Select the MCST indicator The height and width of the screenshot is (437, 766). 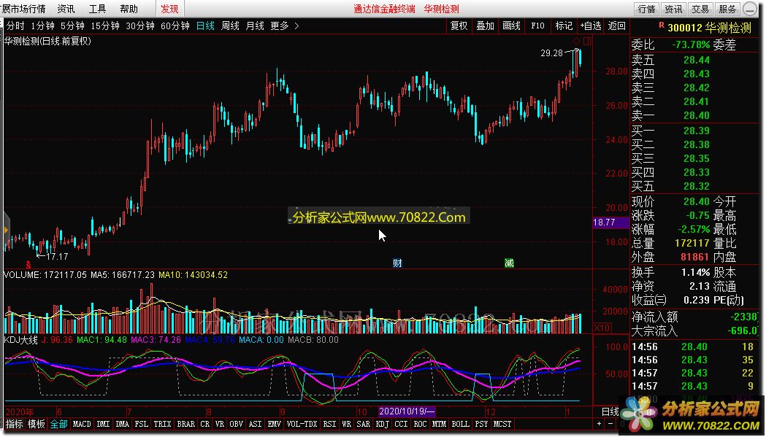coord(502,424)
